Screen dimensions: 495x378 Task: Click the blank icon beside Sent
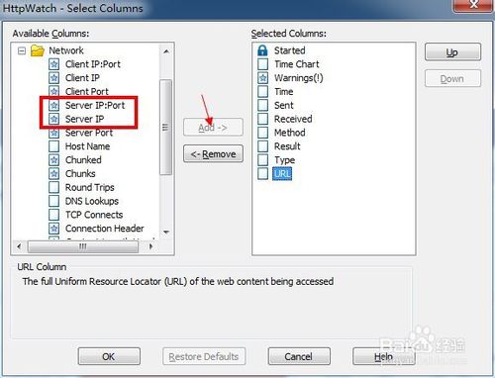click(262, 105)
